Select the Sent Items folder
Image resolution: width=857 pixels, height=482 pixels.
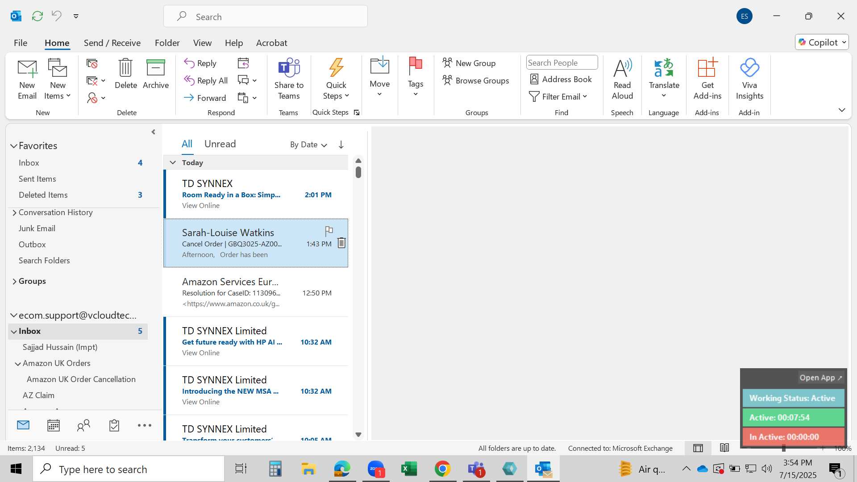point(37,179)
